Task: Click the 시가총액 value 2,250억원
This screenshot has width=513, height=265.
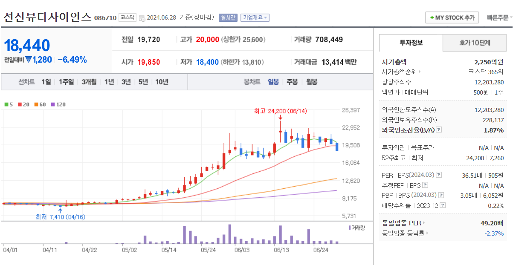Action: click(489, 62)
